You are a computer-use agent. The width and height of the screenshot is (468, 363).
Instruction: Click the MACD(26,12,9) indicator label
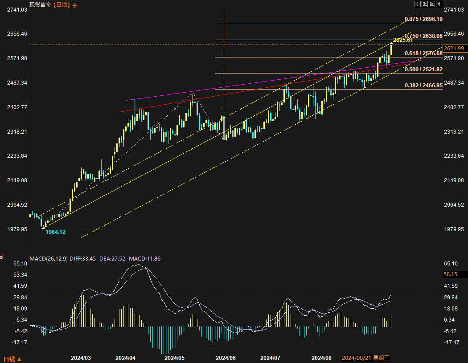[49, 258]
